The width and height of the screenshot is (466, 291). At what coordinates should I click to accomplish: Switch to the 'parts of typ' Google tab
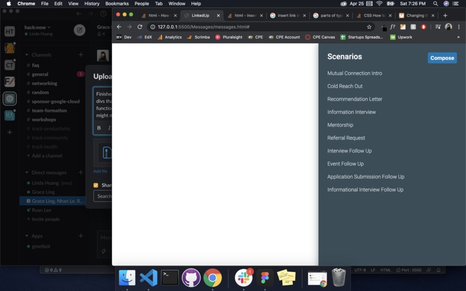click(331, 16)
